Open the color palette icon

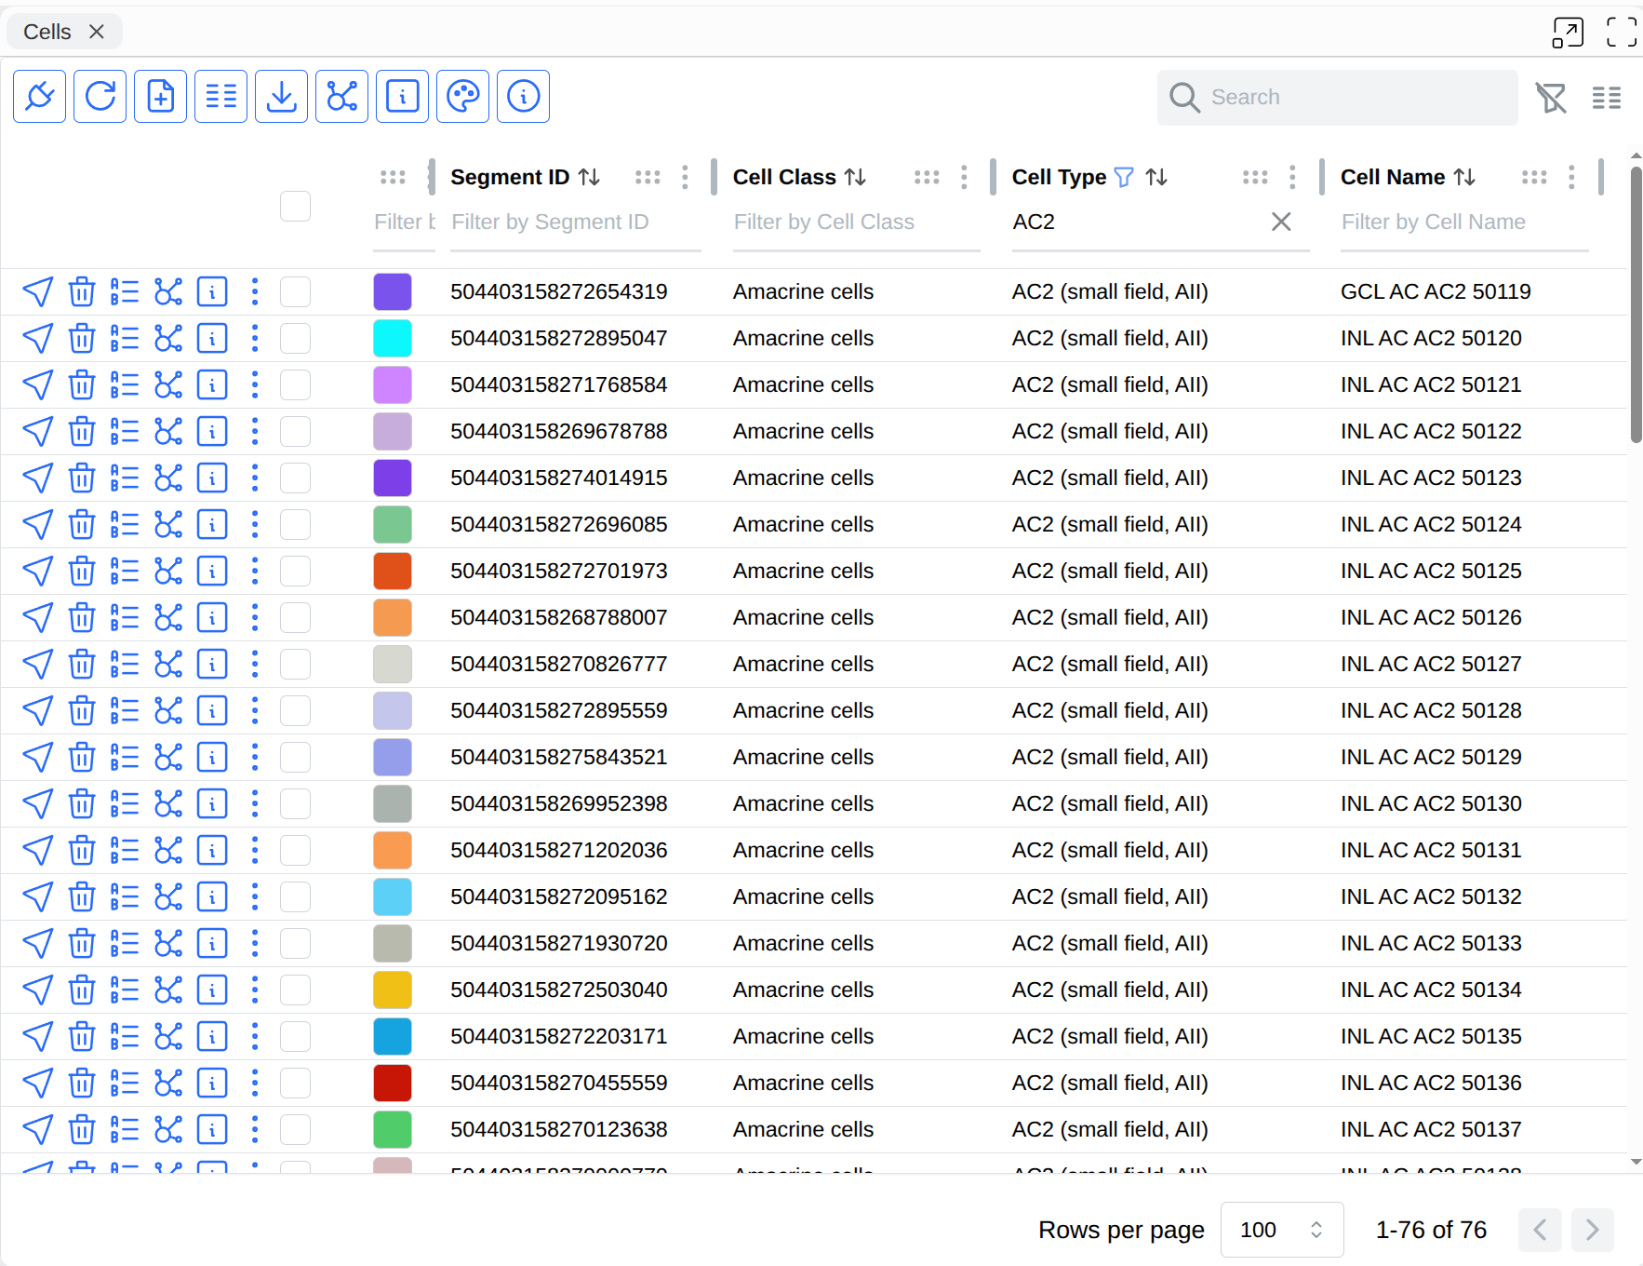click(x=462, y=96)
